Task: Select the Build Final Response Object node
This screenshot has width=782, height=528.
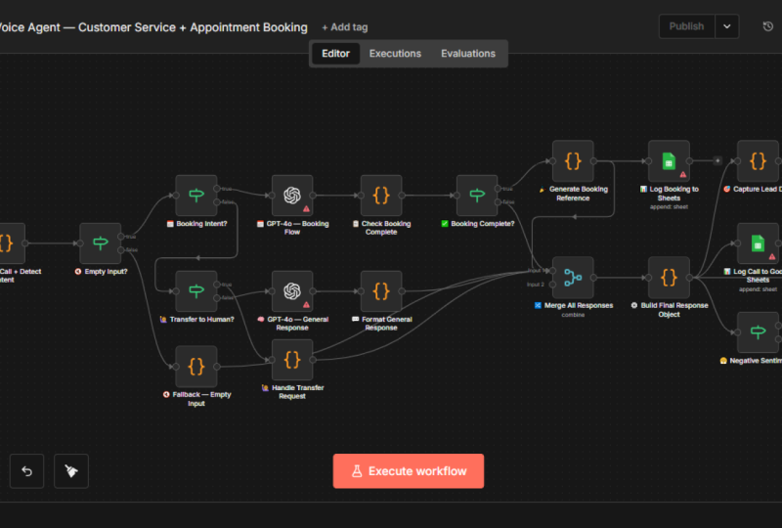Action: [x=669, y=278]
